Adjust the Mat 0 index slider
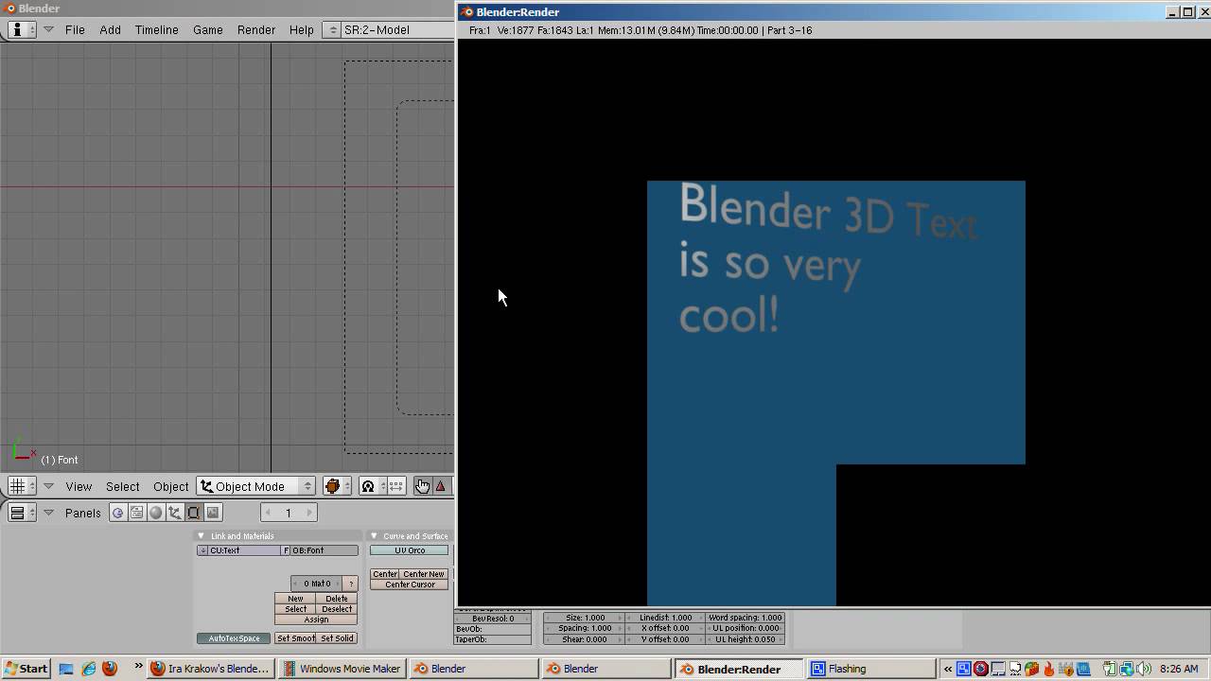The image size is (1211, 681). point(317,584)
